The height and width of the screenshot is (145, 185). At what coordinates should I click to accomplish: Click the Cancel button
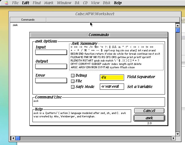[x=149, y=111]
